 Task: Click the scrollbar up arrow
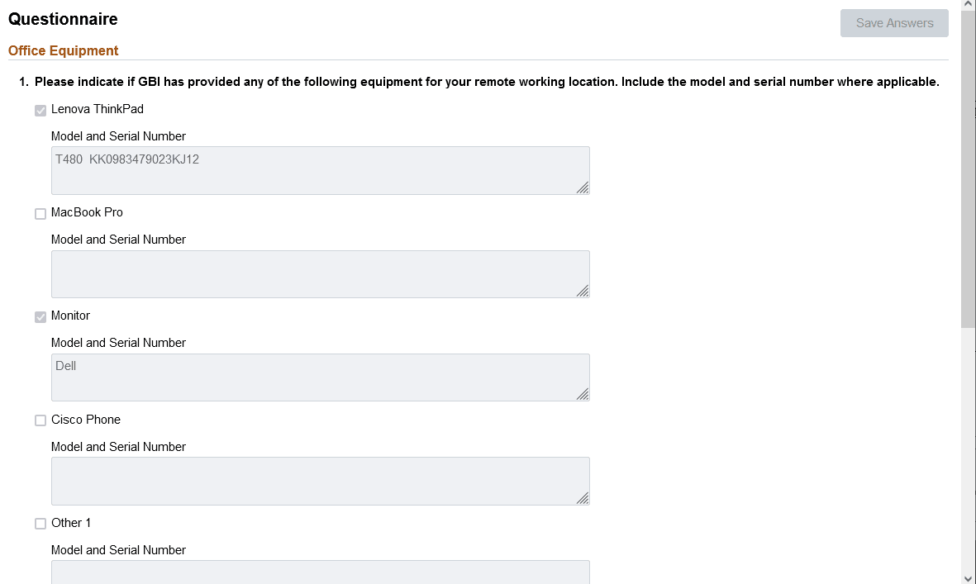pyautogui.click(x=969, y=5)
